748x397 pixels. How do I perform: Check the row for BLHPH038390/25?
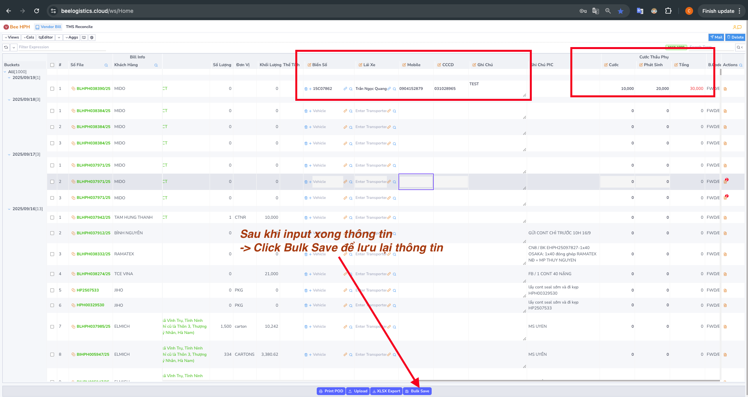click(x=52, y=89)
